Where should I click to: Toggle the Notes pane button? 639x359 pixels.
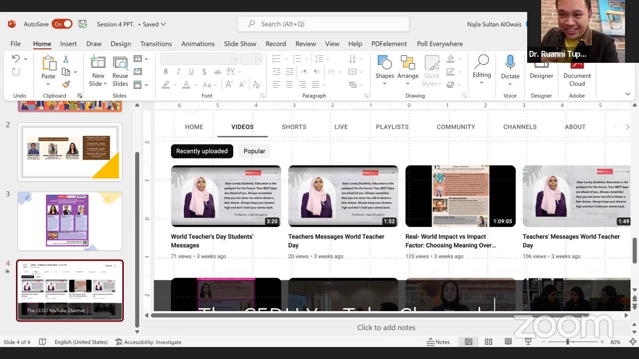point(438,342)
